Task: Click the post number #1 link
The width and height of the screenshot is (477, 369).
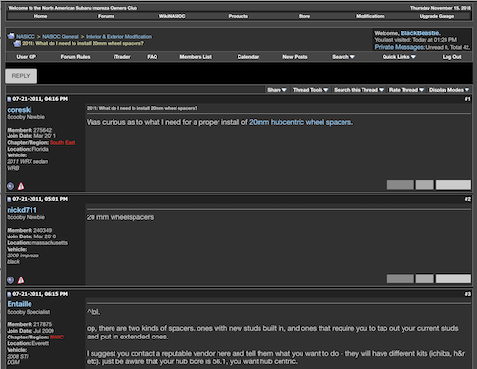Action: (467, 99)
